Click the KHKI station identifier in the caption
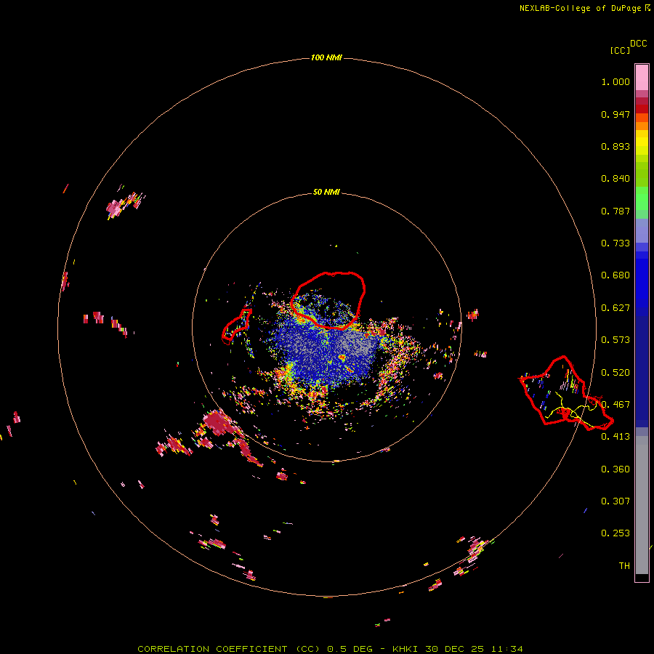The image size is (654, 654). point(405,649)
